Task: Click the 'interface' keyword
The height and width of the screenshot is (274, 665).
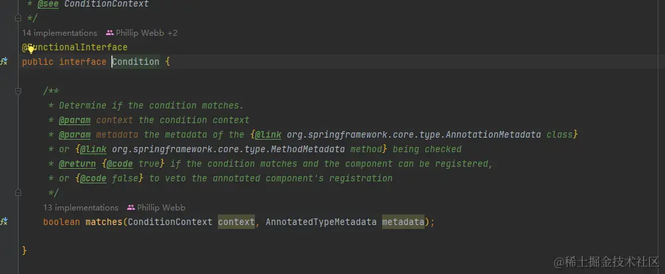Action: tap(83, 62)
